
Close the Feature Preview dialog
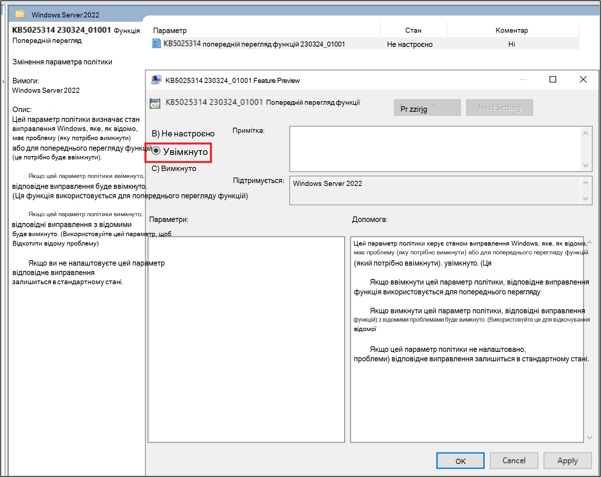[583, 79]
